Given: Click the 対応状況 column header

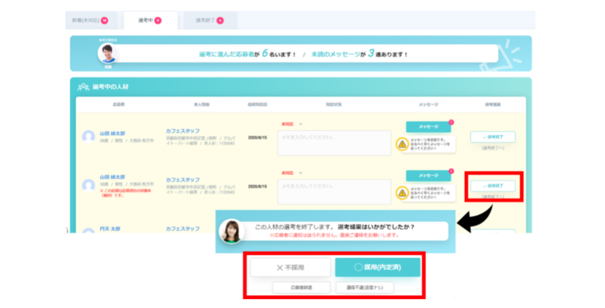Looking at the screenshot, I should (x=334, y=104).
